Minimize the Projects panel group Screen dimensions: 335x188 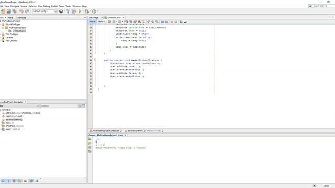(85, 18)
